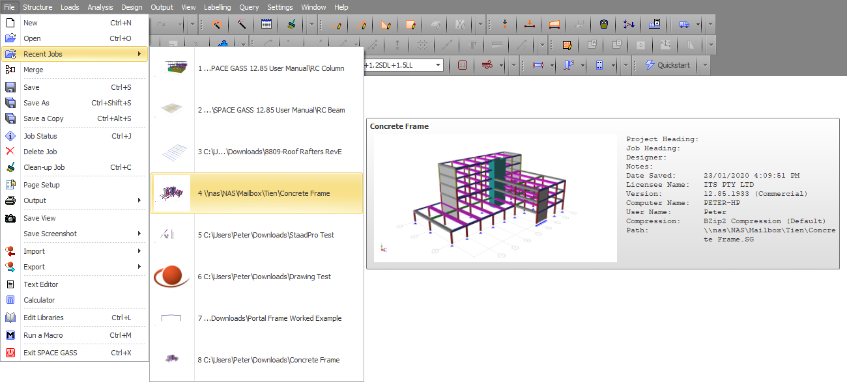847x382 pixels.
Task: Expand the Export submenu
Action: coord(139,267)
